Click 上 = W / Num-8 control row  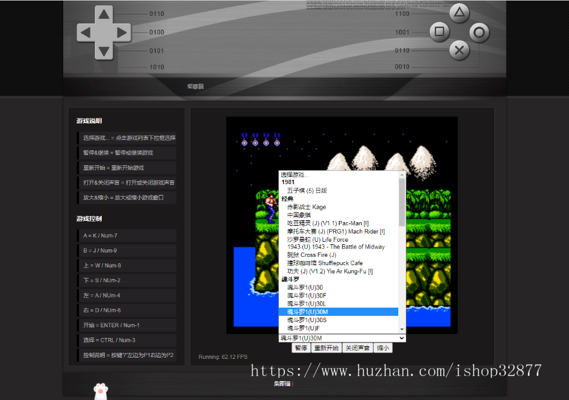(126, 266)
